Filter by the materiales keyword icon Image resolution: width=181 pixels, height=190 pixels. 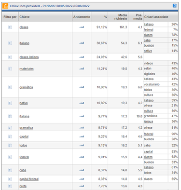(10, 68)
